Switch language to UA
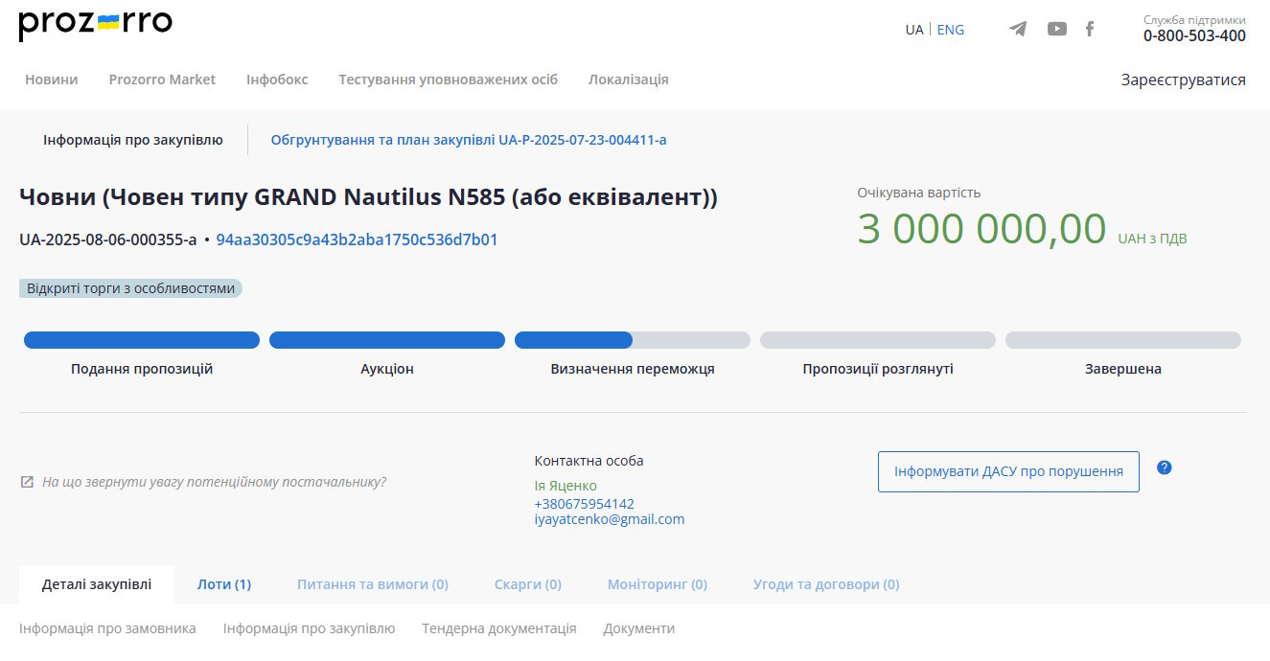Image resolution: width=1270 pixels, height=661 pixels. [x=913, y=30]
